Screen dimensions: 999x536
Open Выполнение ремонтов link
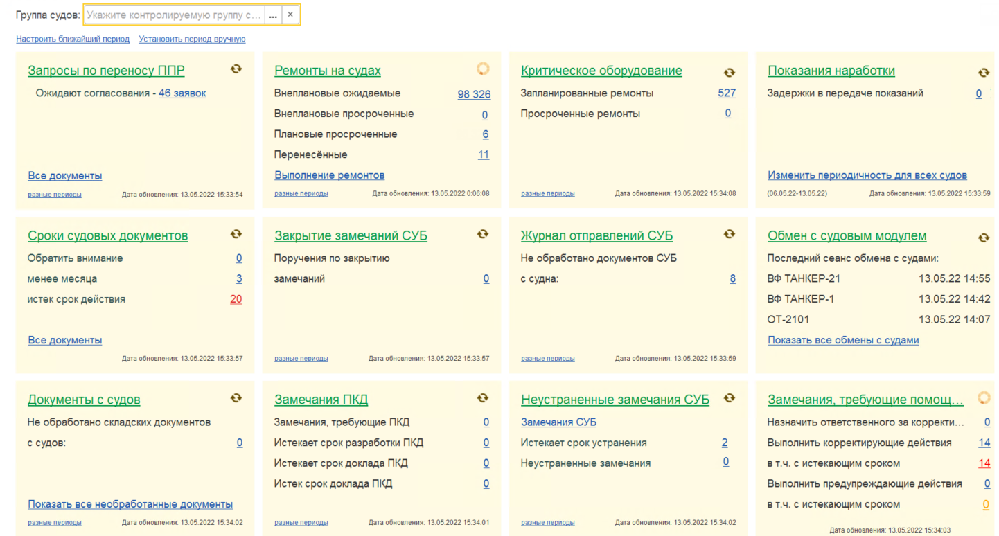click(x=330, y=175)
